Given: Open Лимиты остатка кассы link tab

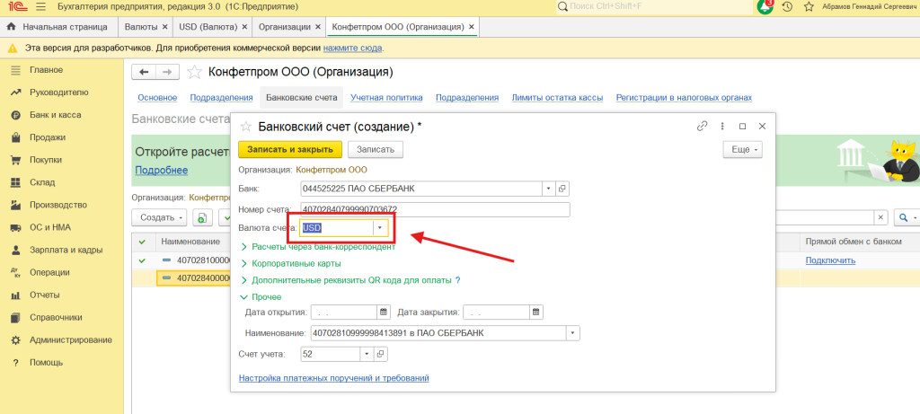Looking at the screenshot, I should click(x=557, y=98).
